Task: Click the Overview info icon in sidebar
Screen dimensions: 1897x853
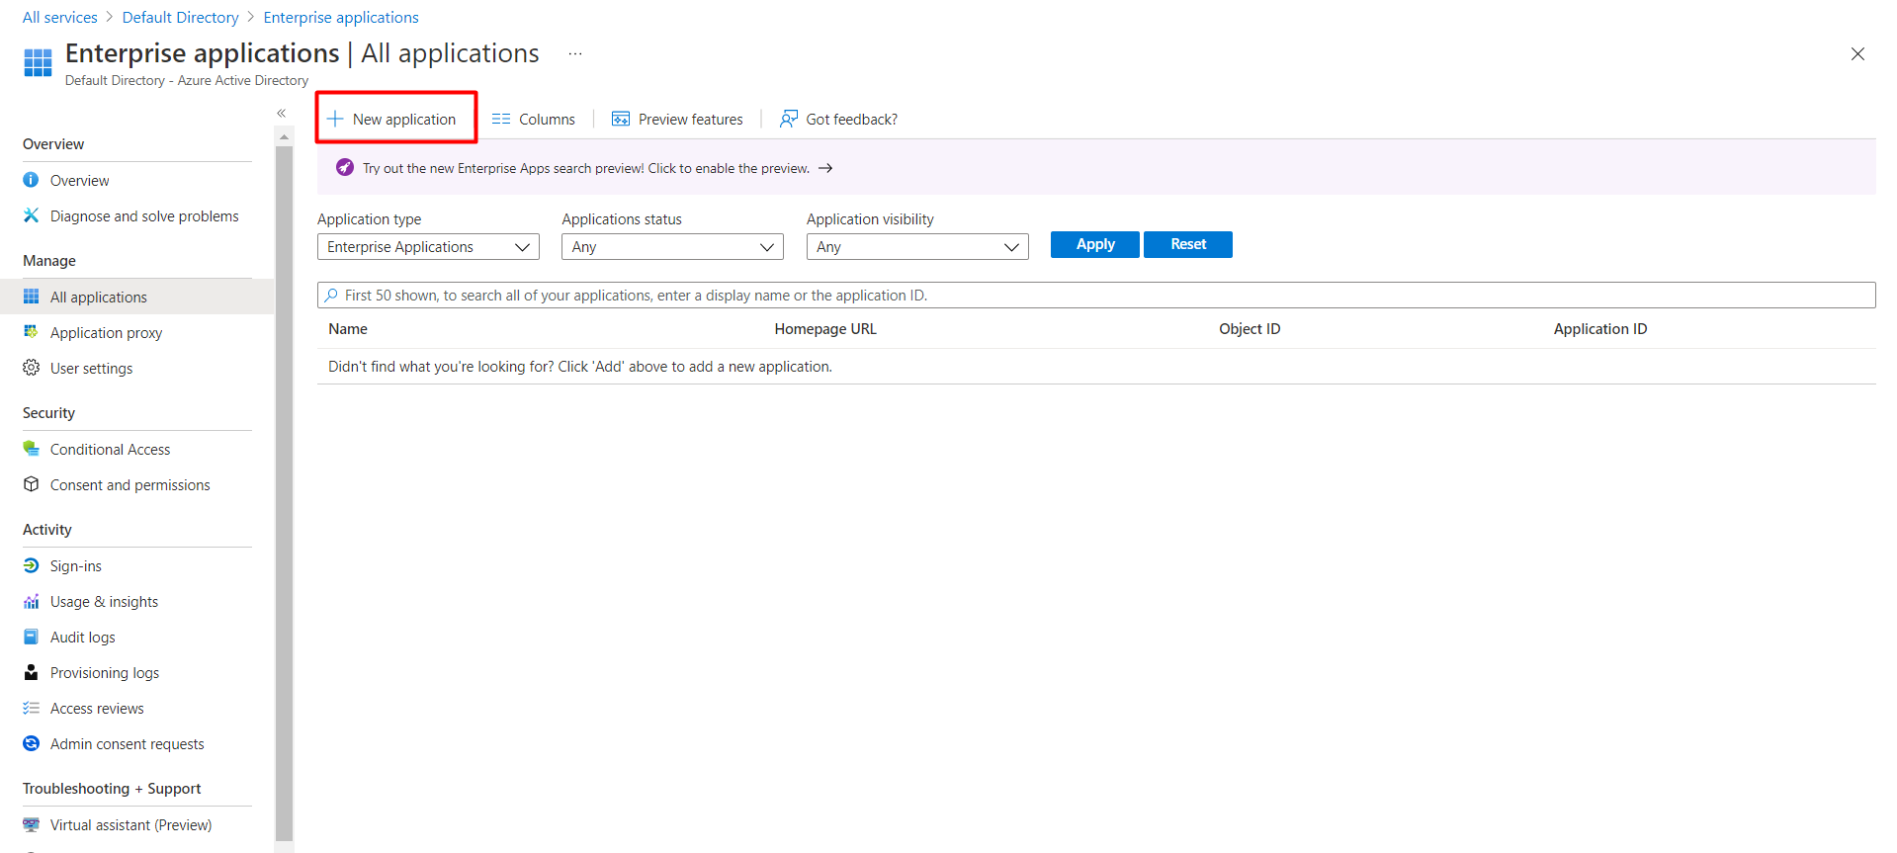Action: pyautogui.click(x=32, y=180)
